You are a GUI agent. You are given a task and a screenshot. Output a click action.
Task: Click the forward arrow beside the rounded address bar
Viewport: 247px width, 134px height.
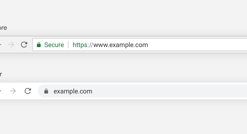[13, 91]
